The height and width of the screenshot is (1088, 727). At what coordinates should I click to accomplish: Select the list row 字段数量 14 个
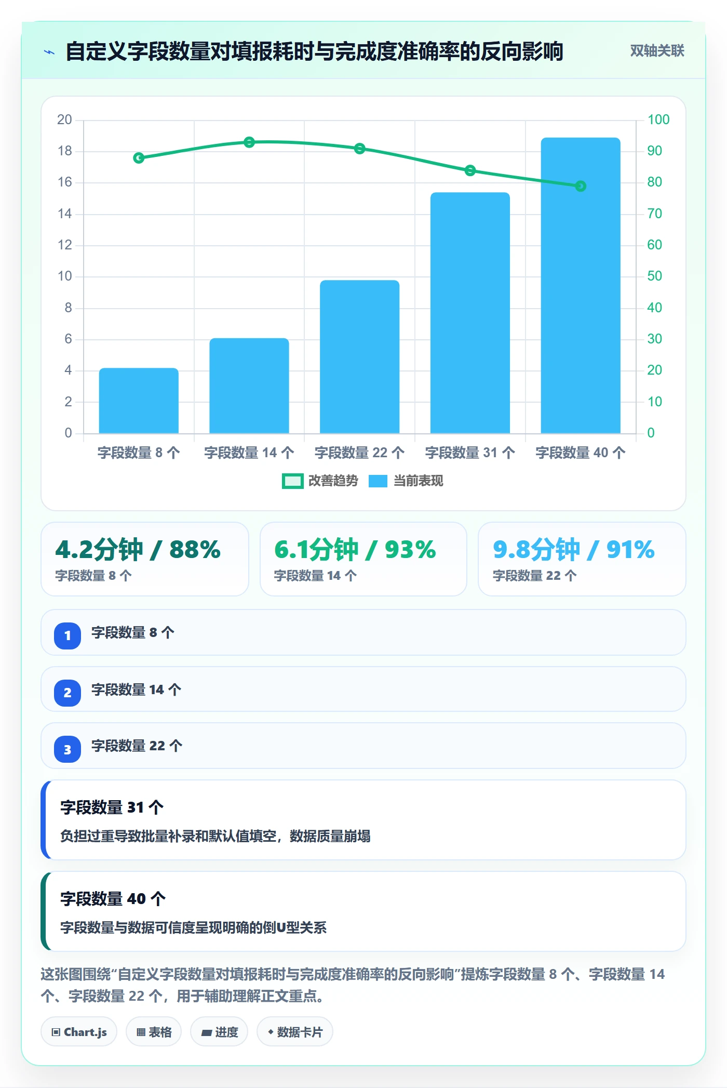click(x=363, y=689)
